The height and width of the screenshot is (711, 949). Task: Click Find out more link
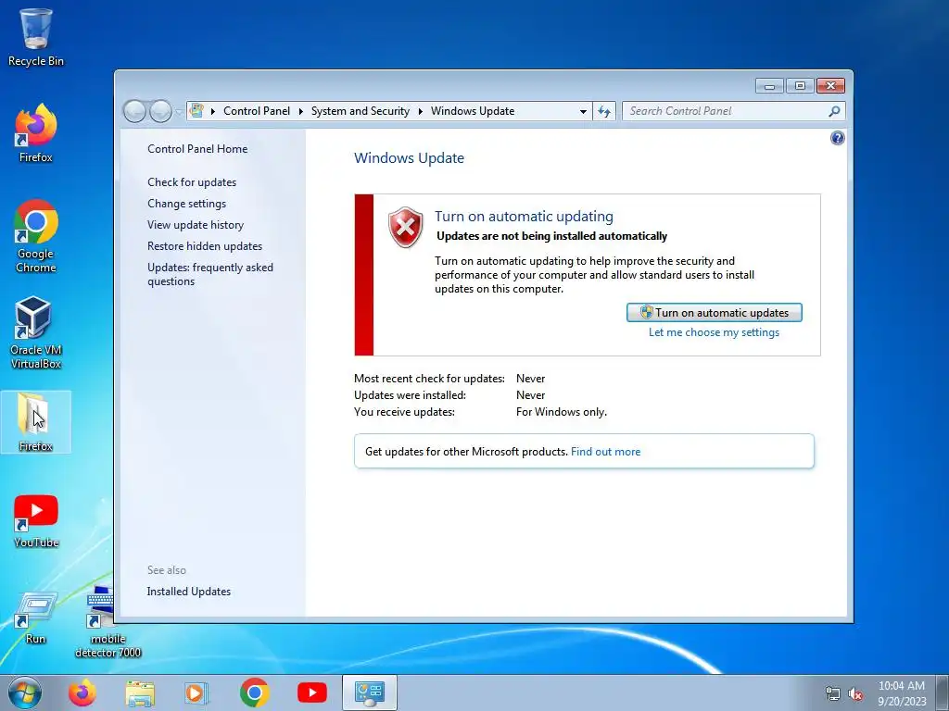coord(605,452)
